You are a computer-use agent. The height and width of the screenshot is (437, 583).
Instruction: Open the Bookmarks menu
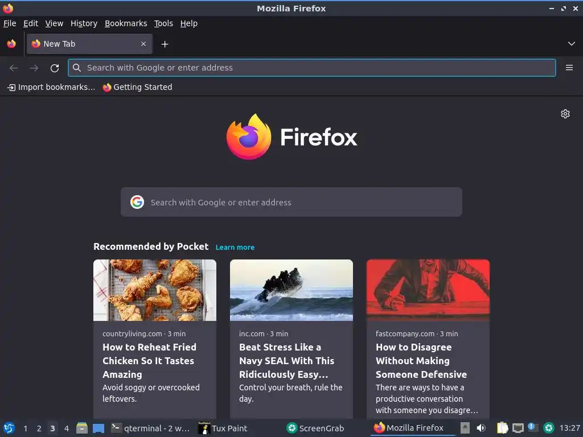click(x=126, y=23)
